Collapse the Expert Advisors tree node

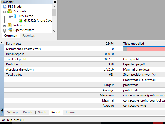pyautogui.click(x=4, y=30)
